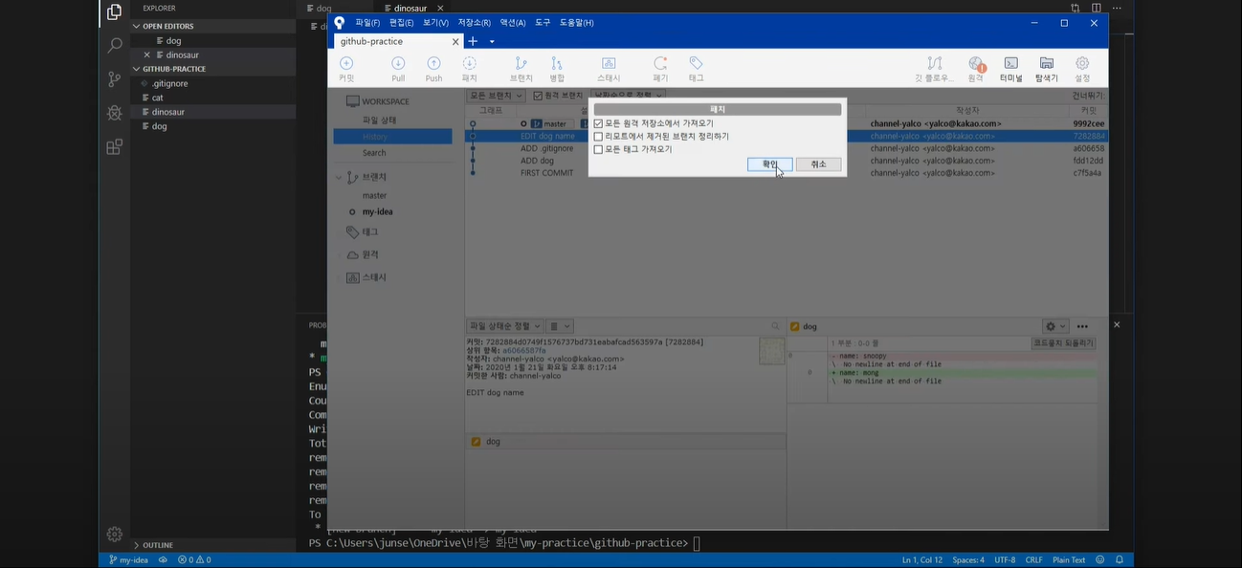Click the 브랜치 (Branch) toolbar icon

click(x=521, y=69)
